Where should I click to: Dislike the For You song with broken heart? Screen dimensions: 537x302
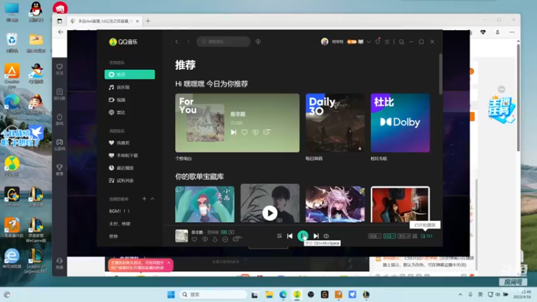point(256,132)
